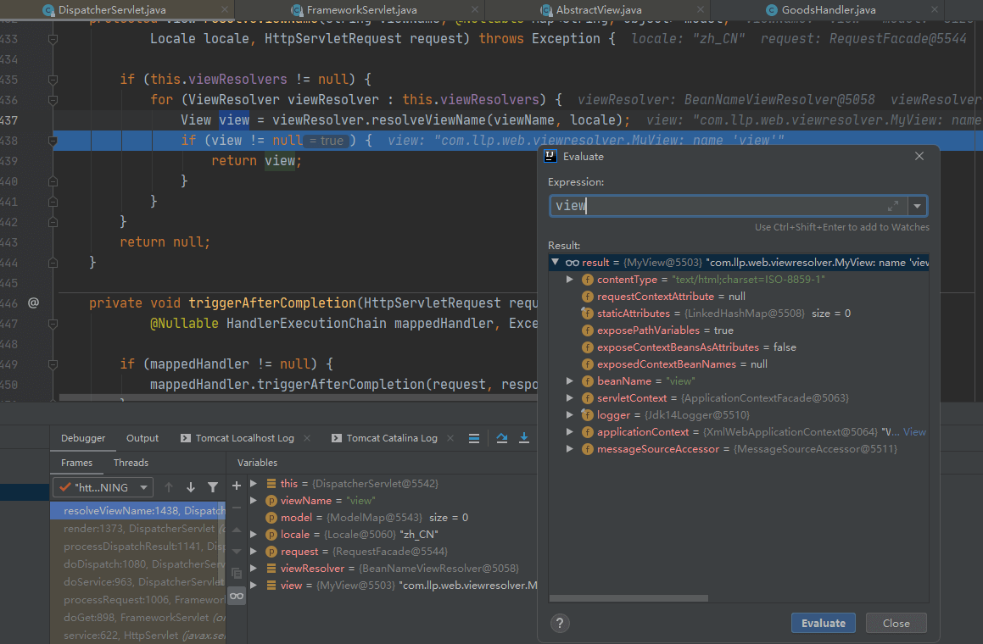Image resolution: width=983 pixels, height=644 pixels.
Task: Expand the view variable in Variables panel
Action: pyautogui.click(x=254, y=585)
